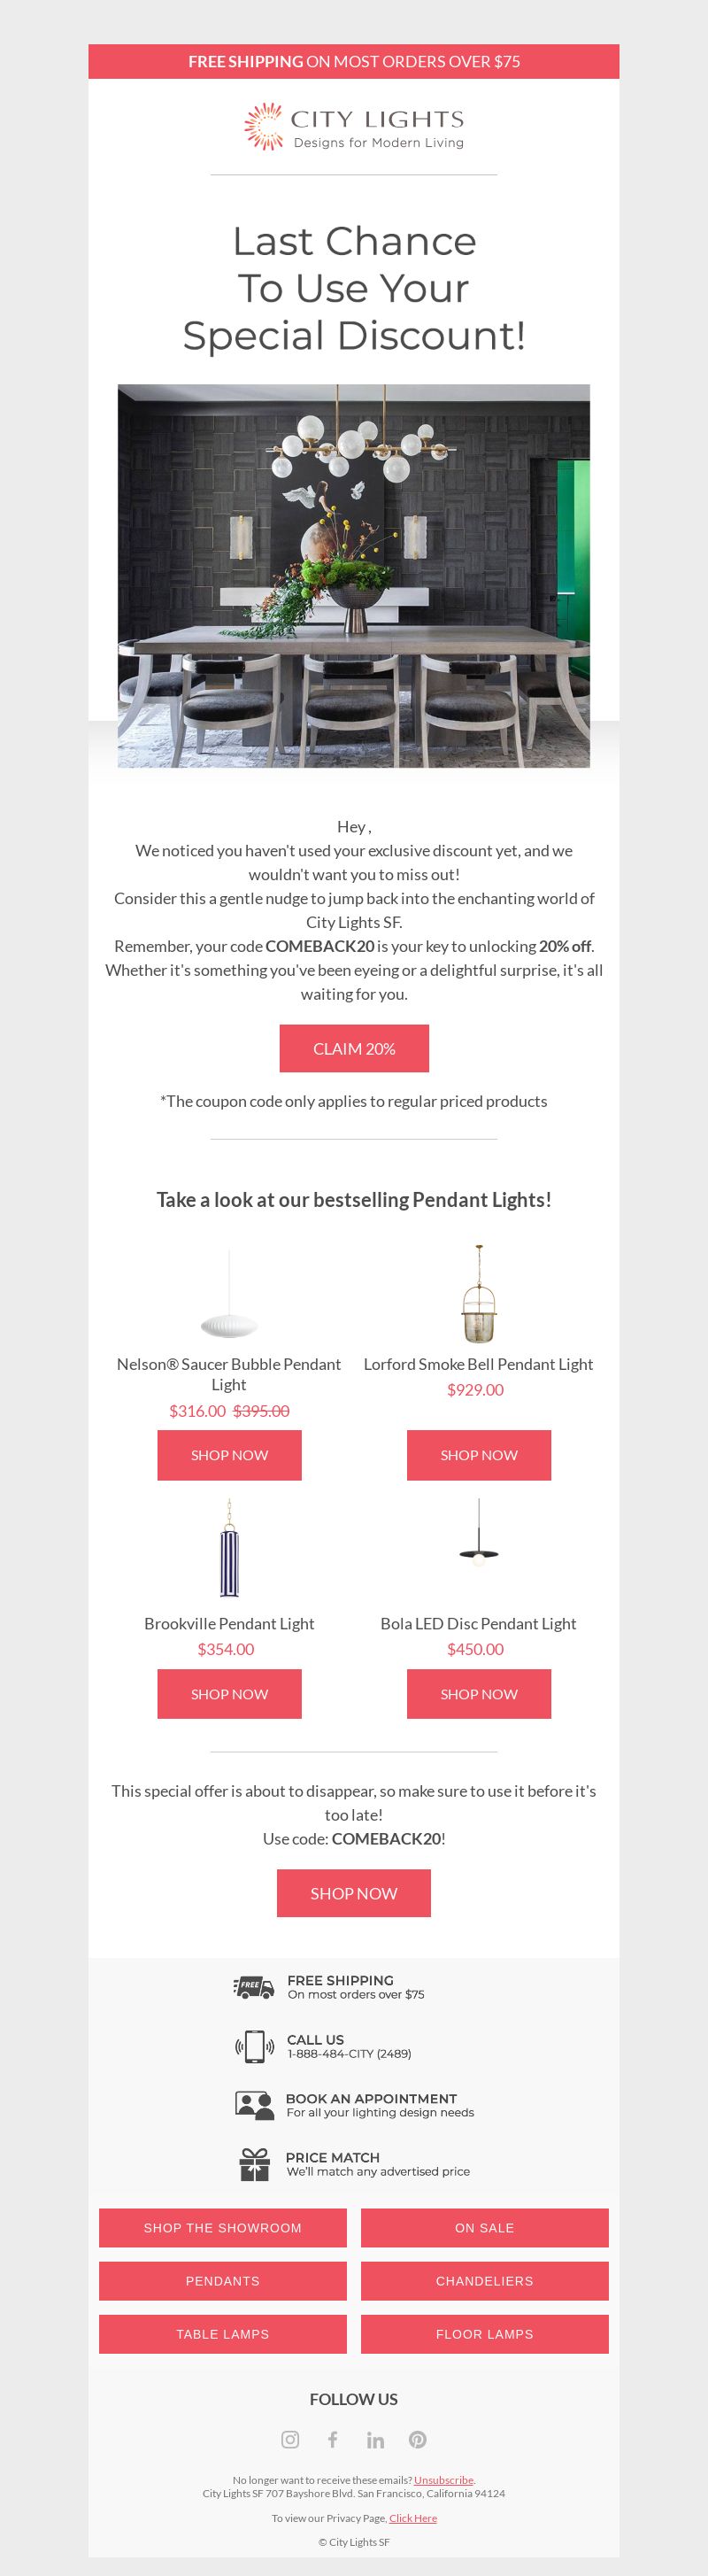The width and height of the screenshot is (708, 2576).
Task: Browse the Chandeliers category
Action: [x=485, y=2281]
